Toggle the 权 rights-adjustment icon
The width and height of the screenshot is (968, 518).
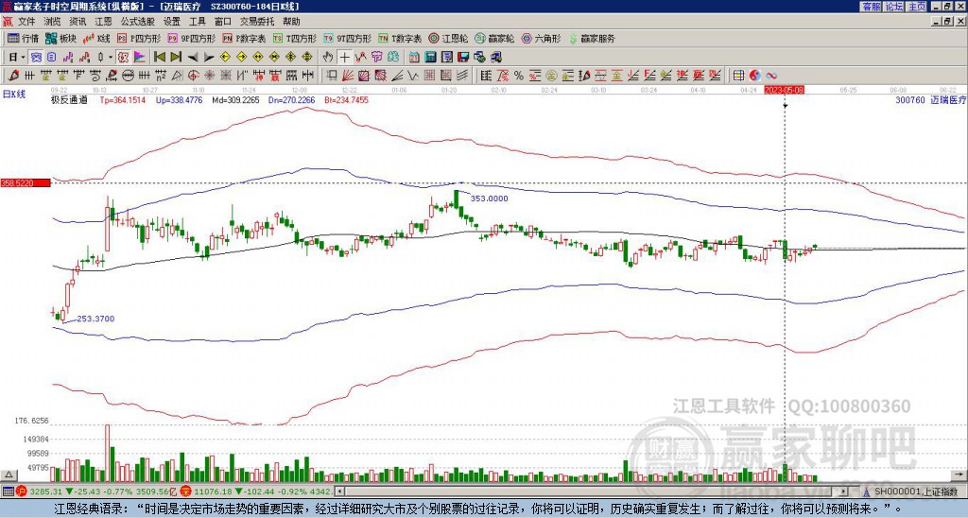(123, 58)
